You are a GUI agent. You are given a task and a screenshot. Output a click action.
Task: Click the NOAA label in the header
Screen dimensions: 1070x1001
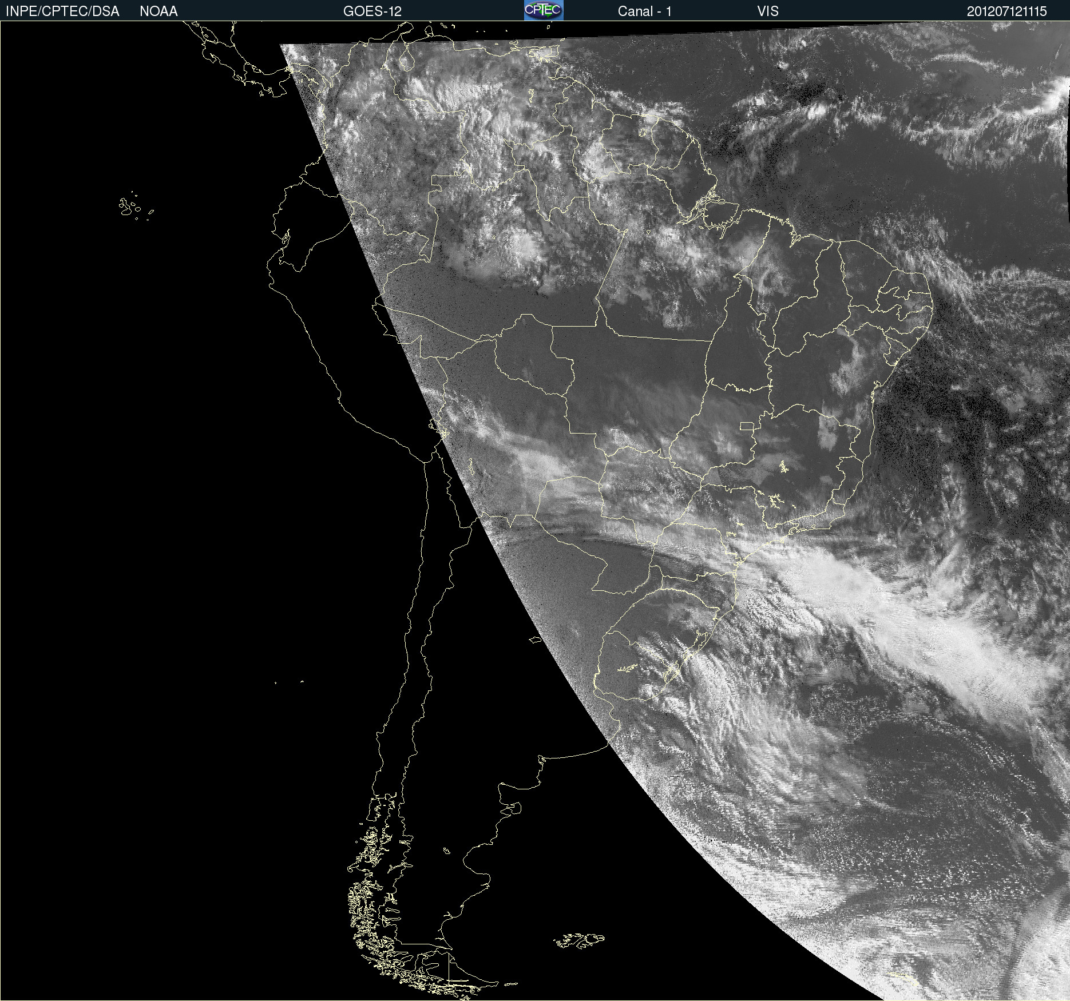tap(158, 11)
